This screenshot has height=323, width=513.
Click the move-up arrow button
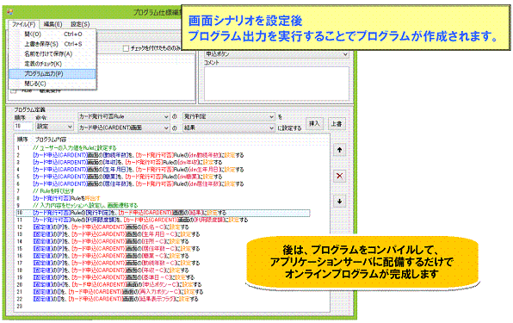coord(339,150)
